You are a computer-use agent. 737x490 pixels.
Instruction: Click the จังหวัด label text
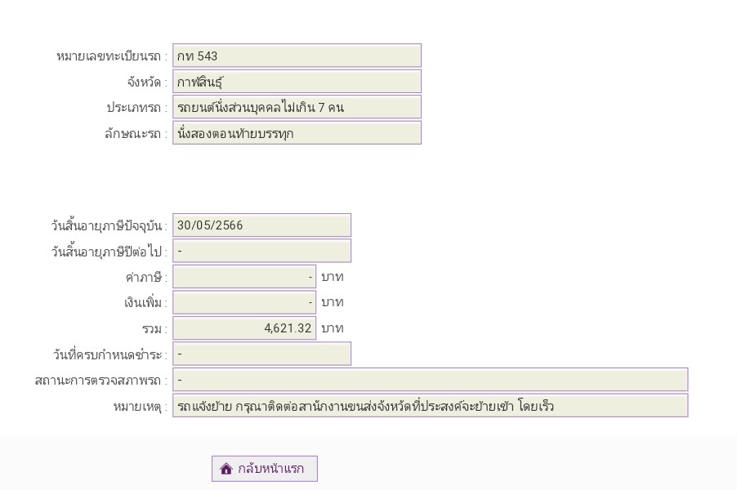(x=145, y=82)
